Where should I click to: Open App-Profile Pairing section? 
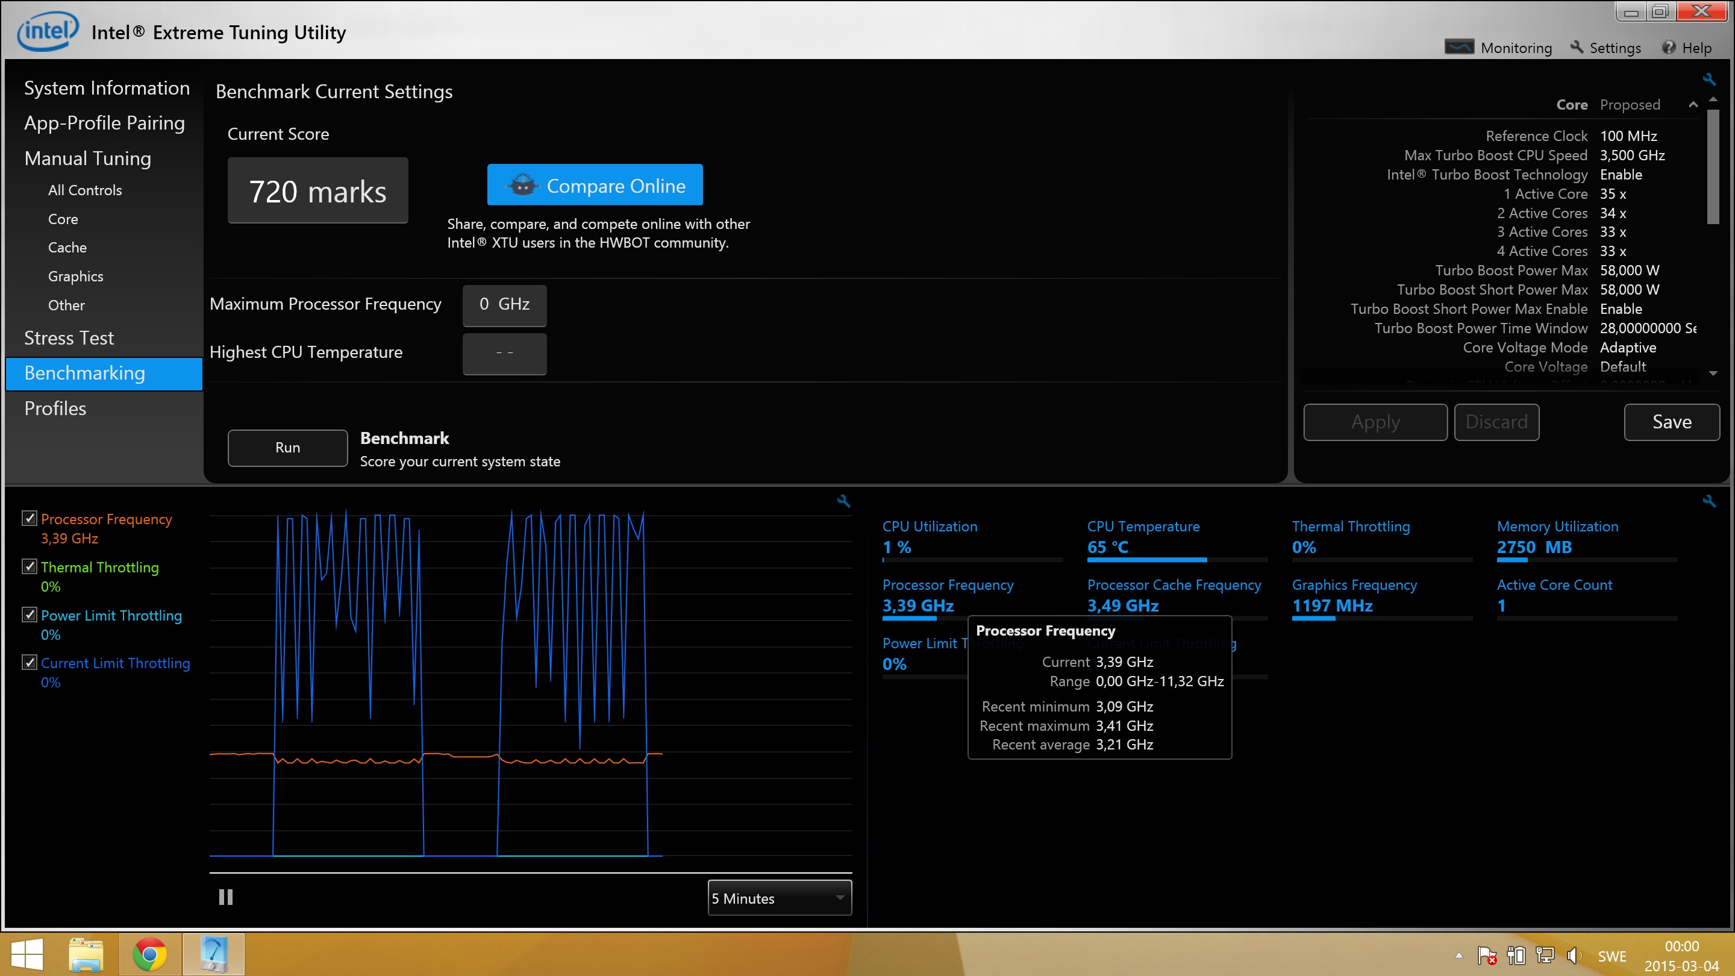tap(104, 122)
